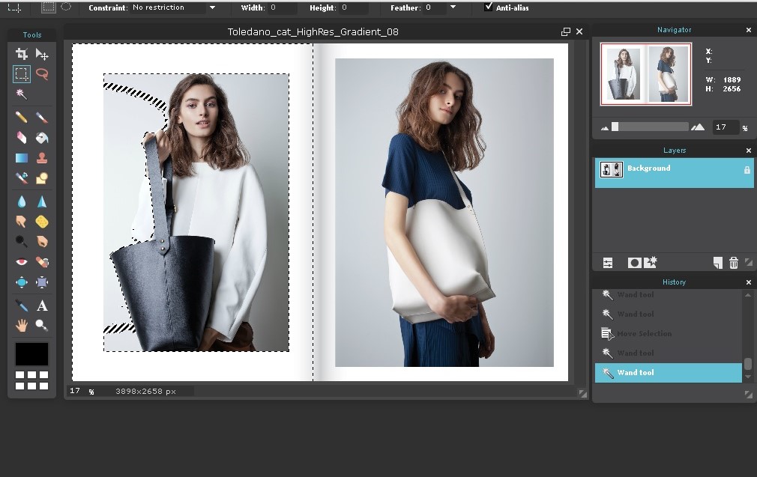Screen dimensions: 757x477
Task: Select the Type tool
Action: coord(43,305)
